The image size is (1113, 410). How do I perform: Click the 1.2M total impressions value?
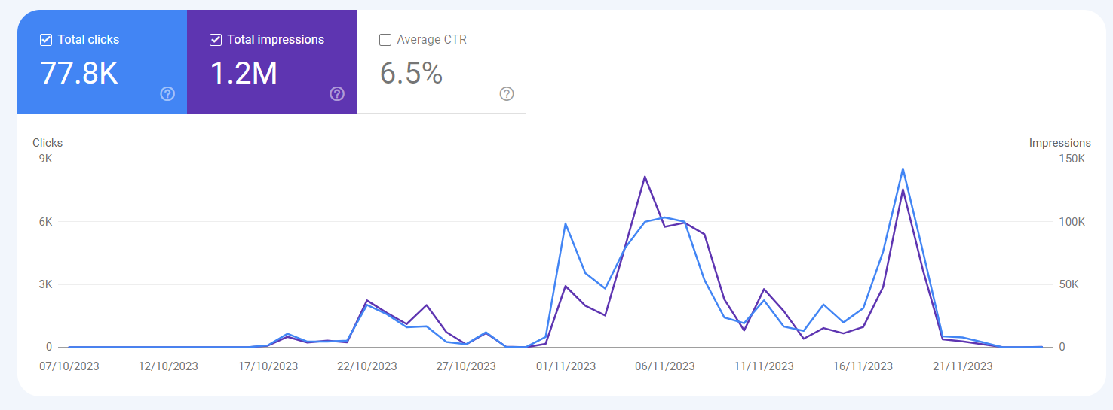(x=244, y=73)
